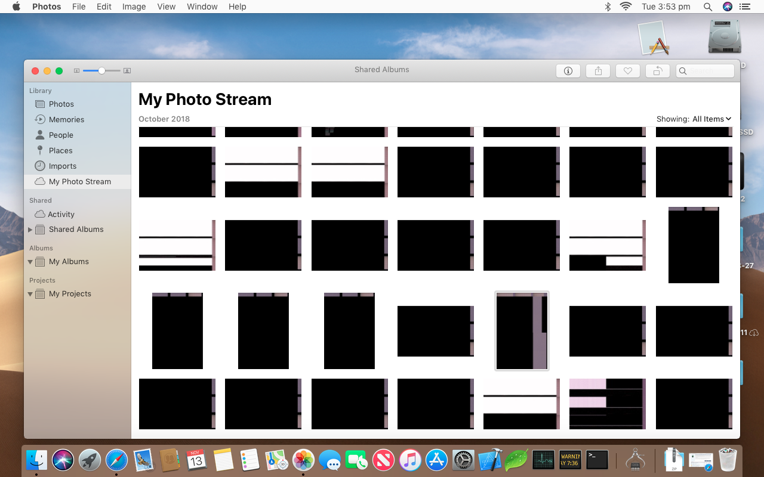The image size is (764, 477).
Task: Open the File menu
Action: tap(79, 7)
